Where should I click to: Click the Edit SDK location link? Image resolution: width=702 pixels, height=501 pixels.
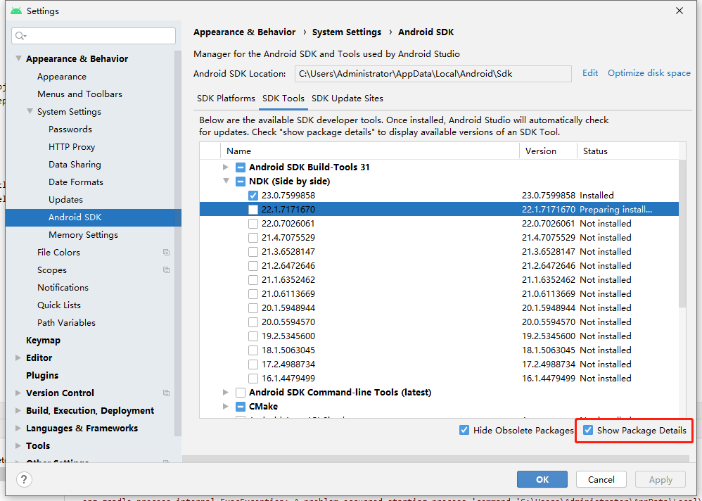click(590, 73)
